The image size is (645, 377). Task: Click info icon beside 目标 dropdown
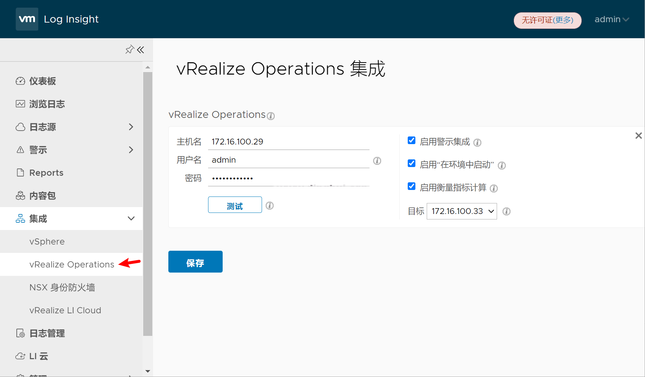(x=507, y=211)
